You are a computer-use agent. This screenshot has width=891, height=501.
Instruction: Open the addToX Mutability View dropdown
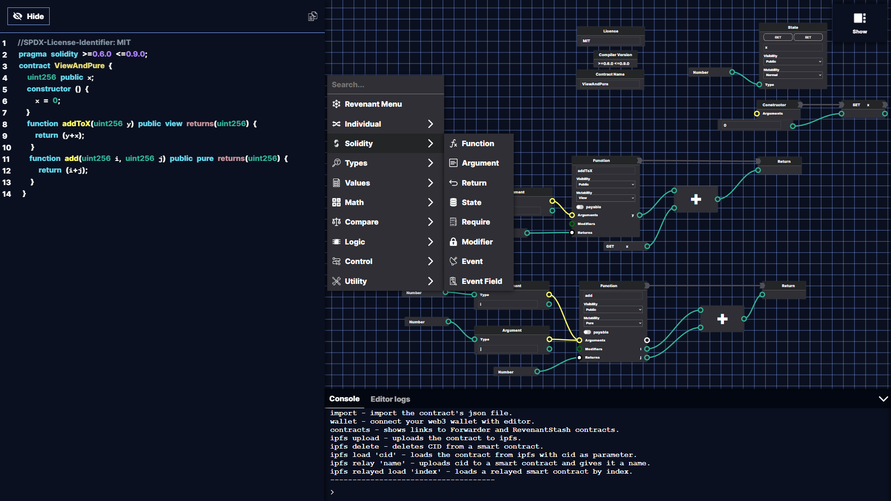[606, 198]
